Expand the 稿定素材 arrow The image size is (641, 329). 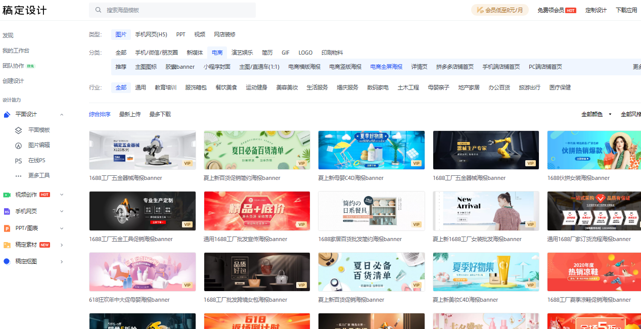click(62, 245)
